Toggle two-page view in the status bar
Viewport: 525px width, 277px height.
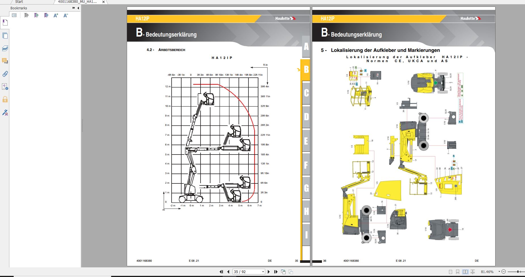pos(466,272)
